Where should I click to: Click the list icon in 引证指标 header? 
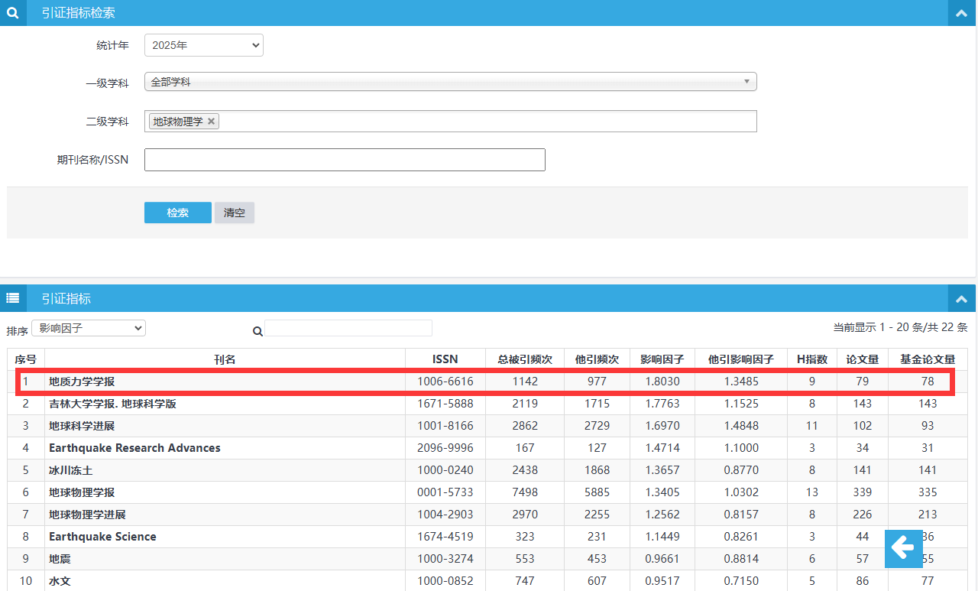[x=12, y=298]
